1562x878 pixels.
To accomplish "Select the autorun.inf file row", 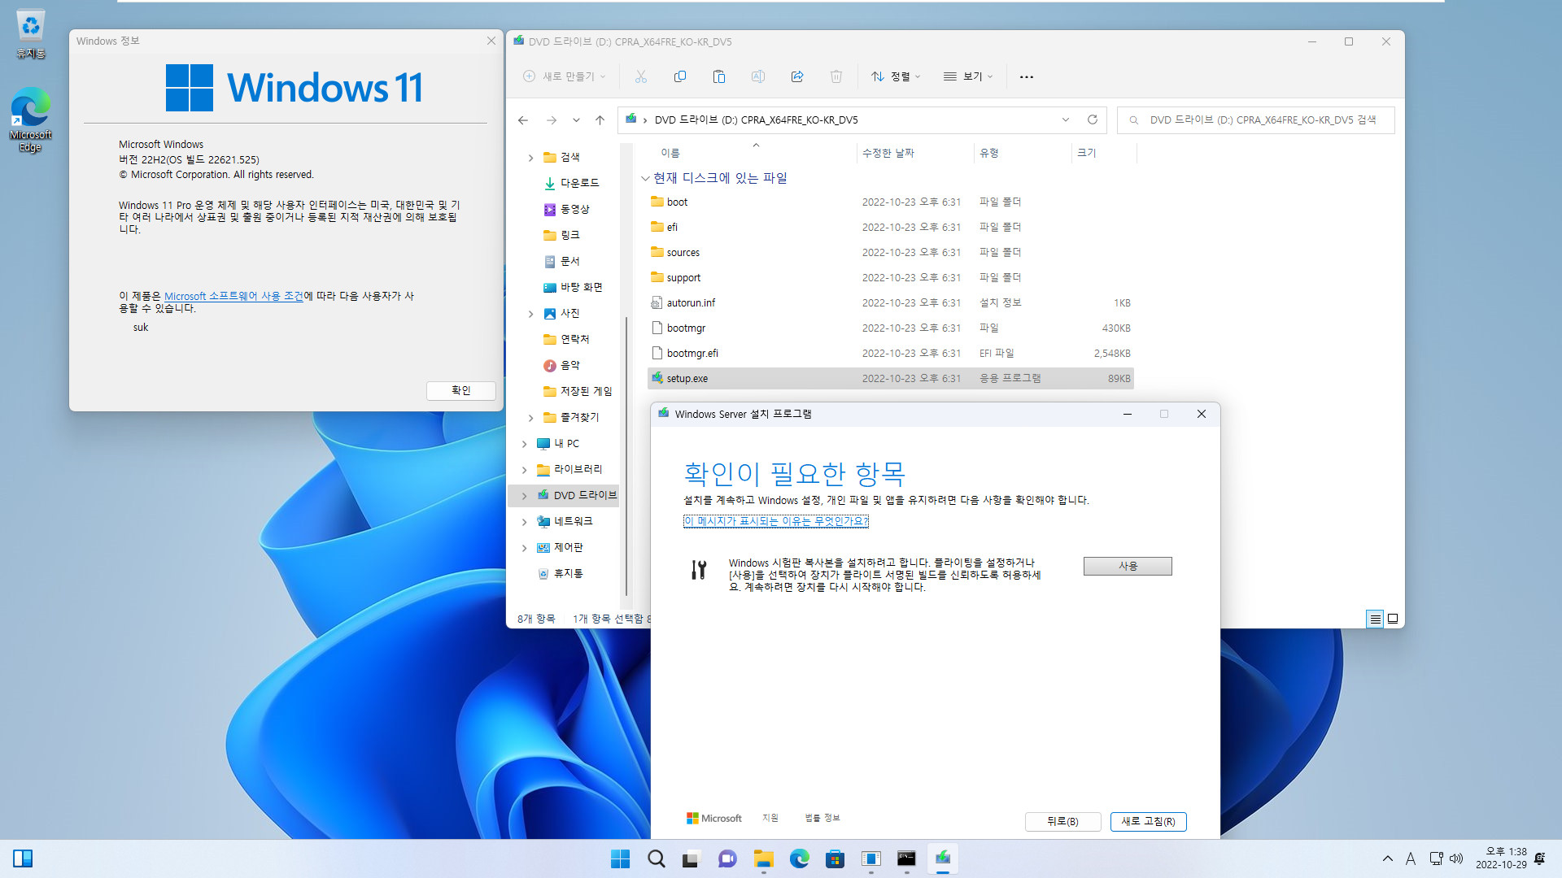I will tap(891, 303).
